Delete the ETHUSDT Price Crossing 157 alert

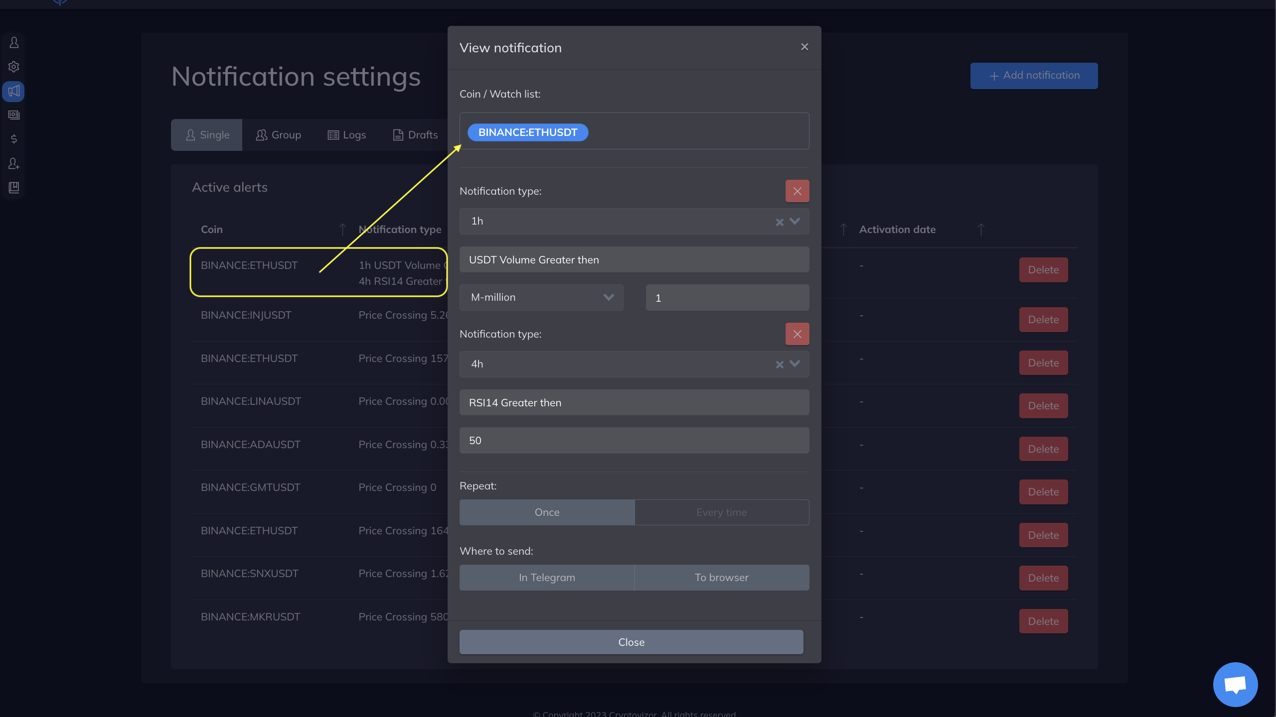point(1043,363)
